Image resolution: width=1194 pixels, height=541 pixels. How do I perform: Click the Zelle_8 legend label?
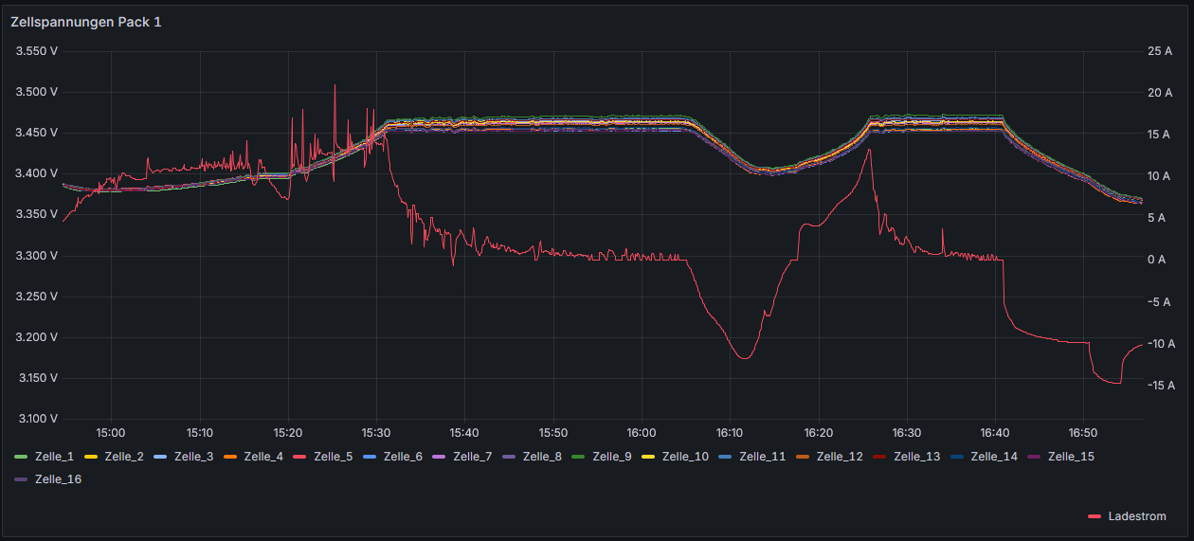click(542, 457)
